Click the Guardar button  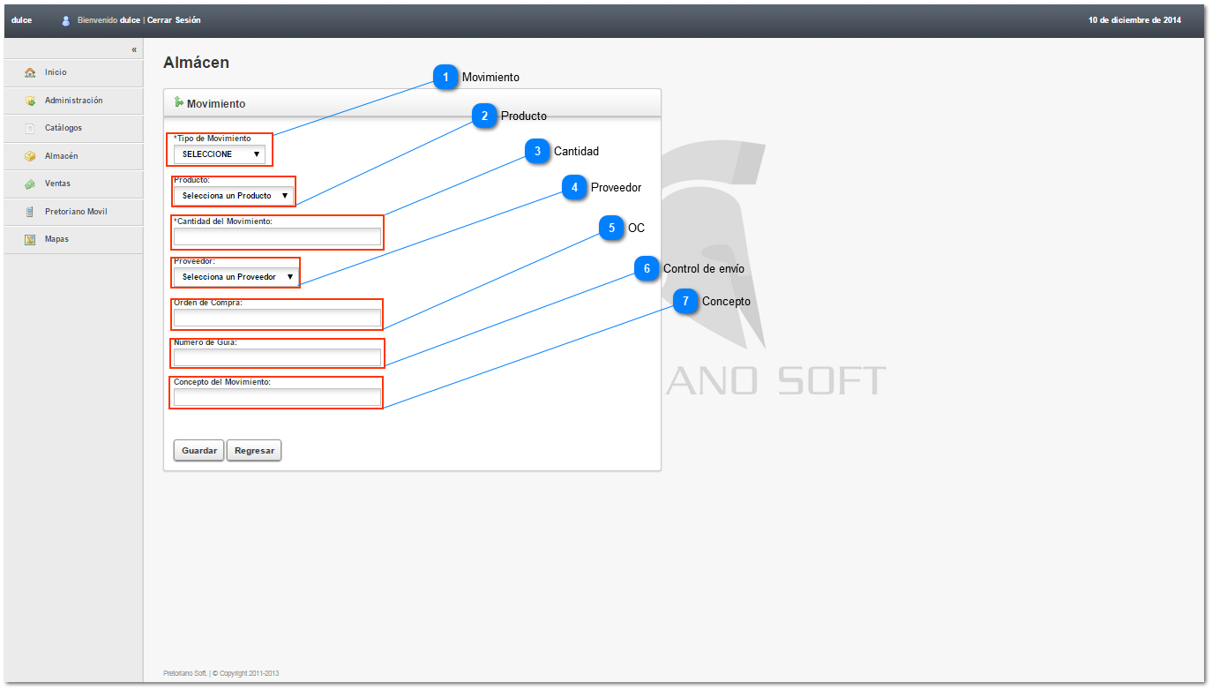pyautogui.click(x=199, y=450)
